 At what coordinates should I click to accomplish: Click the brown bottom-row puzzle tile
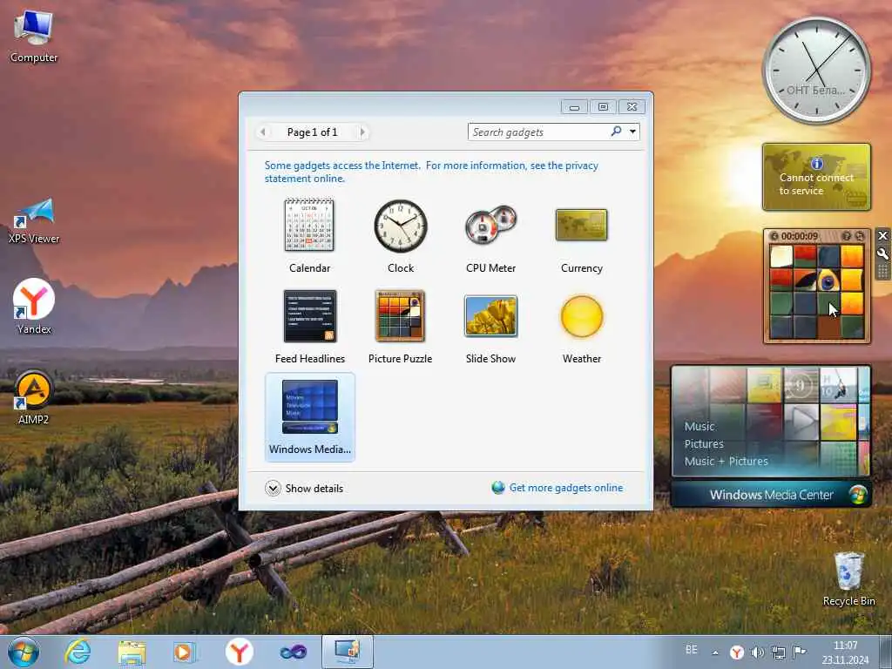click(828, 328)
